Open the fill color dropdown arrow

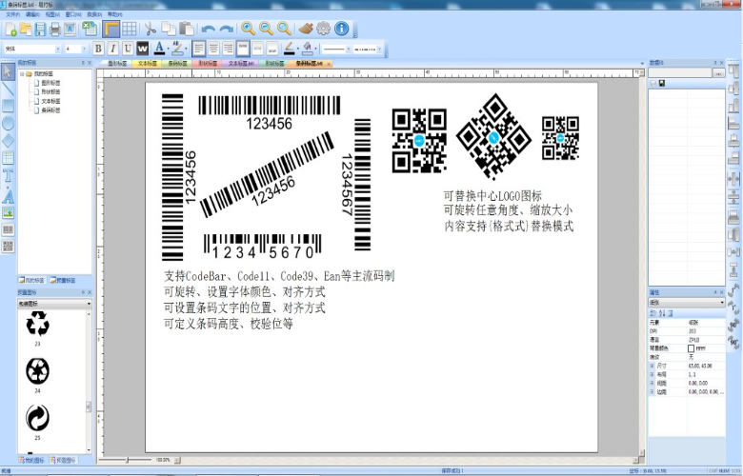[315, 49]
